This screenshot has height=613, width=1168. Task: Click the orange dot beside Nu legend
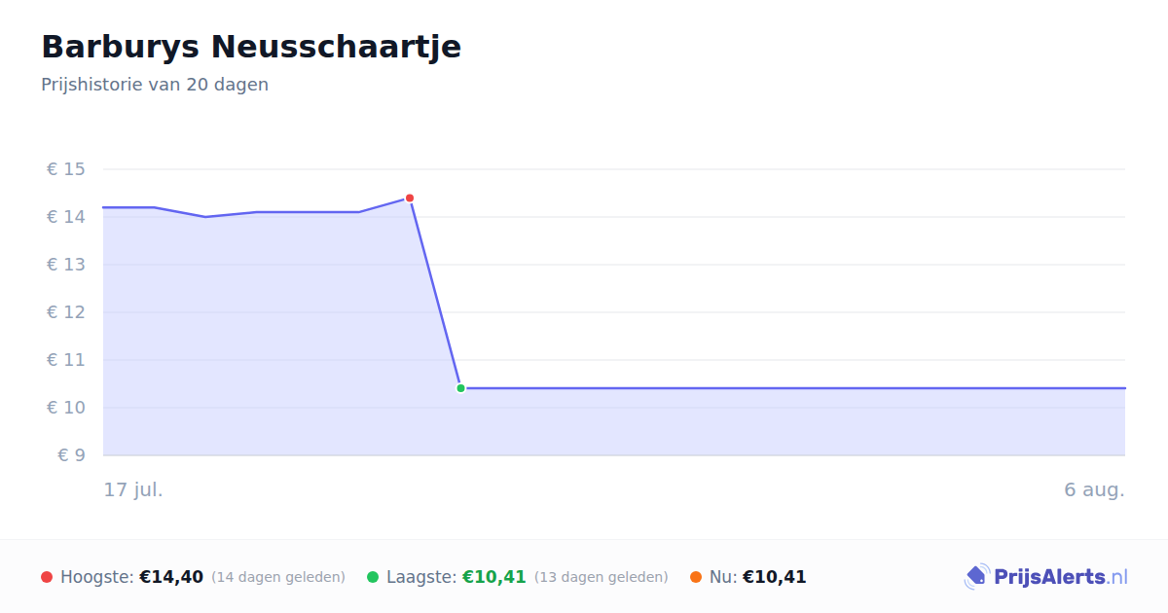point(696,577)
